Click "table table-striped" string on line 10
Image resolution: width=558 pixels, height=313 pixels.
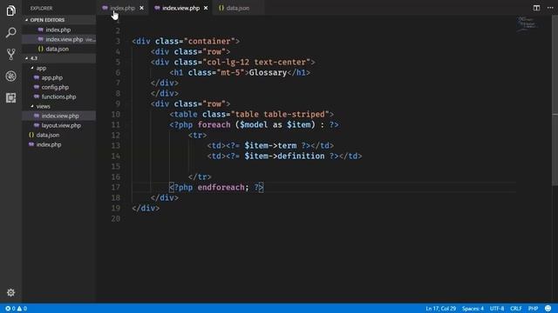point(280,114)
